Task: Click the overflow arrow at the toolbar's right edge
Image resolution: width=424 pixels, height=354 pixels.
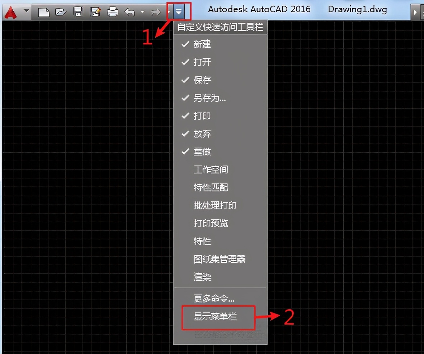Action: pos(416,11)
